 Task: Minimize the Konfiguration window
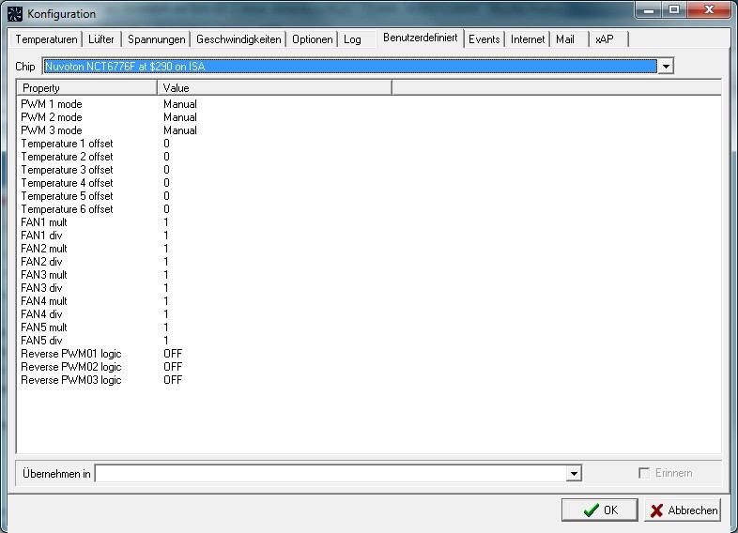point(649,9)
